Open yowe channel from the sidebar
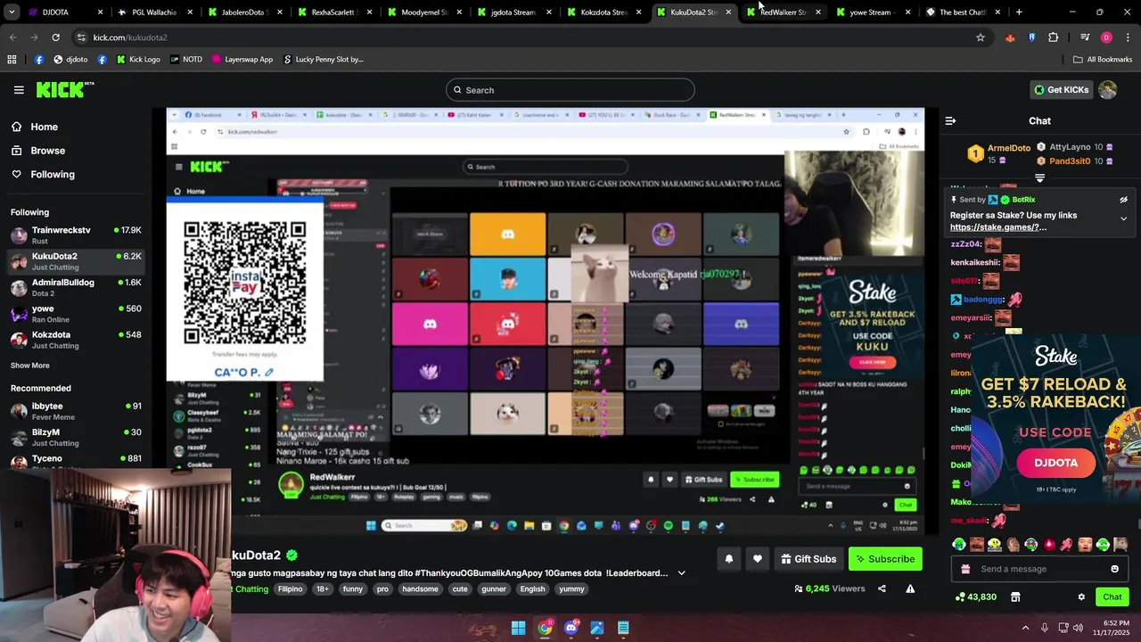This screenshot has height=642, width=1141. pyautogui.click(x=76, y=314)
